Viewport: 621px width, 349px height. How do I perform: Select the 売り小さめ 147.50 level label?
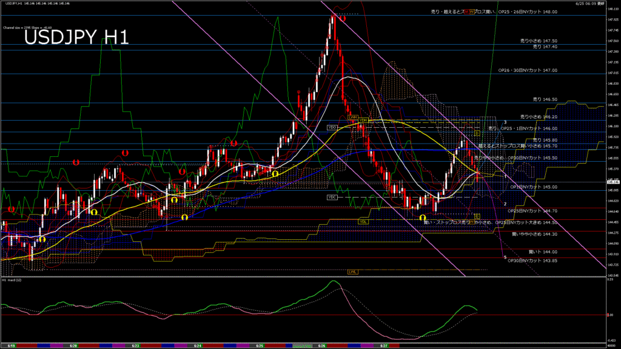point(539,41)
